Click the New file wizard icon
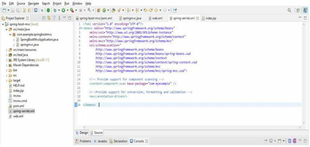The height and width of the screenshot is (147, 310). 4,10
